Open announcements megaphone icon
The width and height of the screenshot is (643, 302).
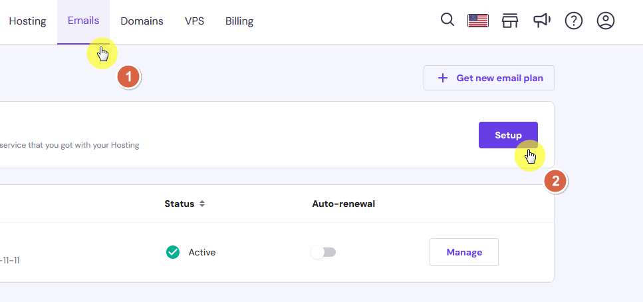(x=542, y=21)
